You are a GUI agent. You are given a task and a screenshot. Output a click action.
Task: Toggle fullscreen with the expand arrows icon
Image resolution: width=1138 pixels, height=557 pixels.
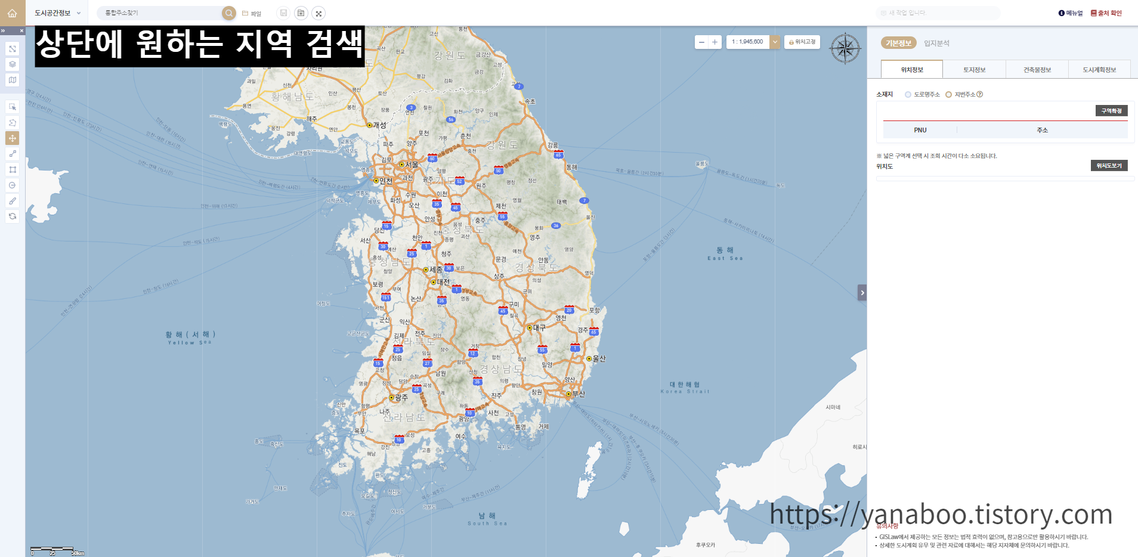(x=318, y=13)
